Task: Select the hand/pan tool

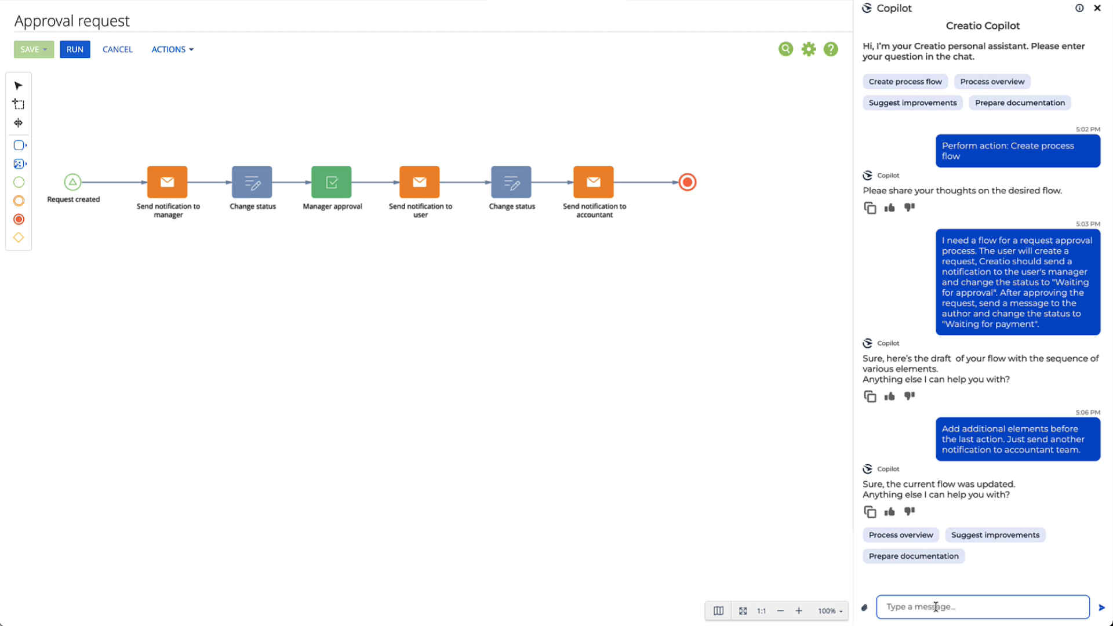Action: coord(19,122)
